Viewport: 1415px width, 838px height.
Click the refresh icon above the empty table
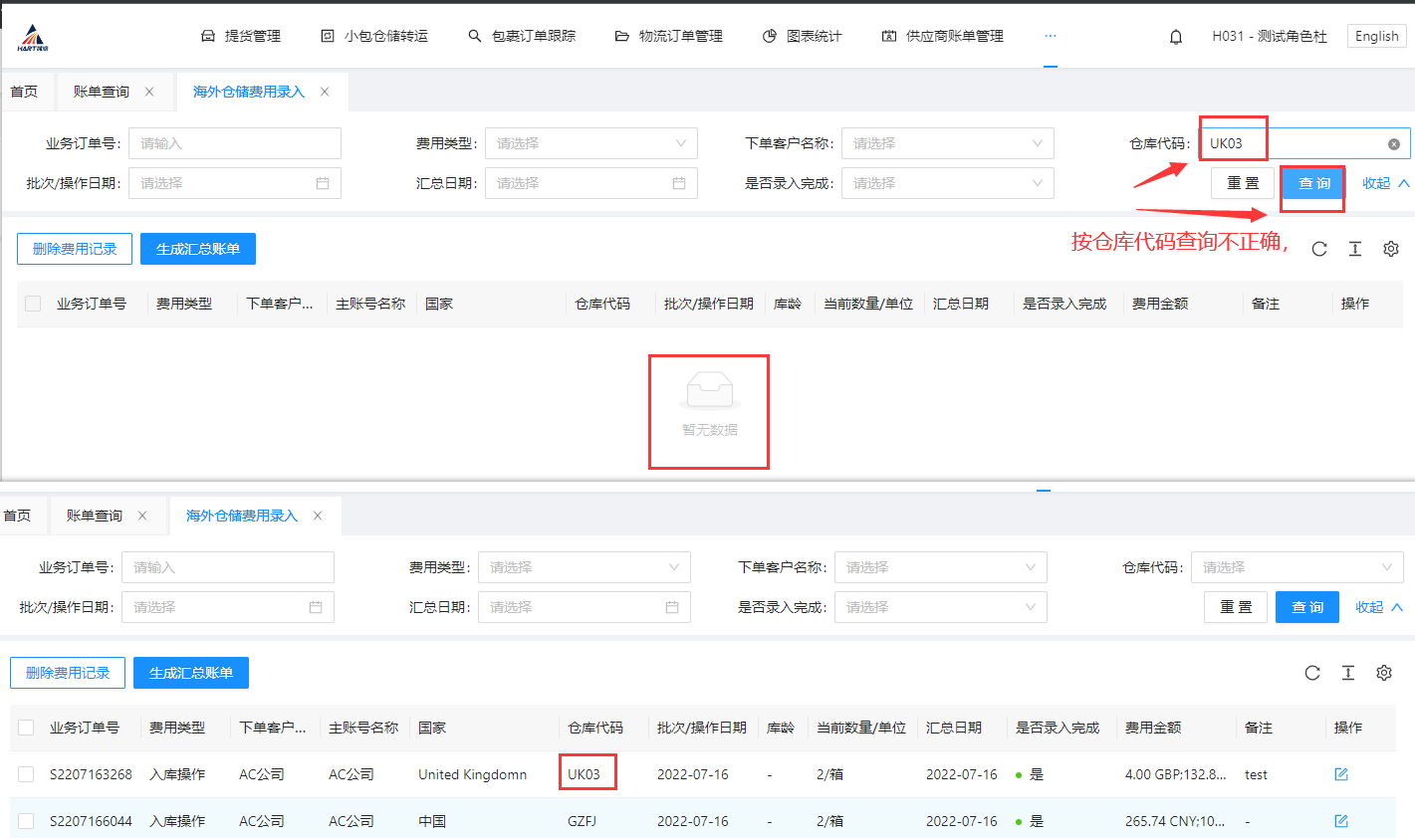point(1318,249)
